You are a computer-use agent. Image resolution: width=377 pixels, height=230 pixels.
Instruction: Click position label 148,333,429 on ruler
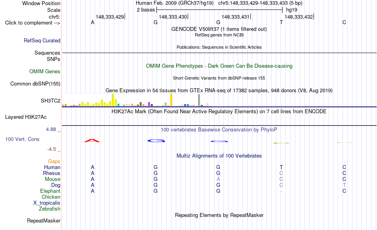coord(110,17)
